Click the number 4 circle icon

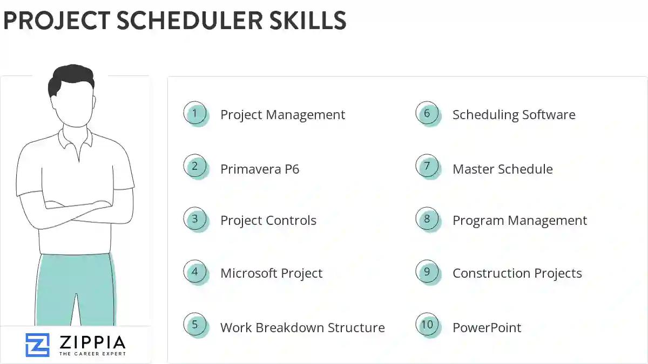[195, 272]
